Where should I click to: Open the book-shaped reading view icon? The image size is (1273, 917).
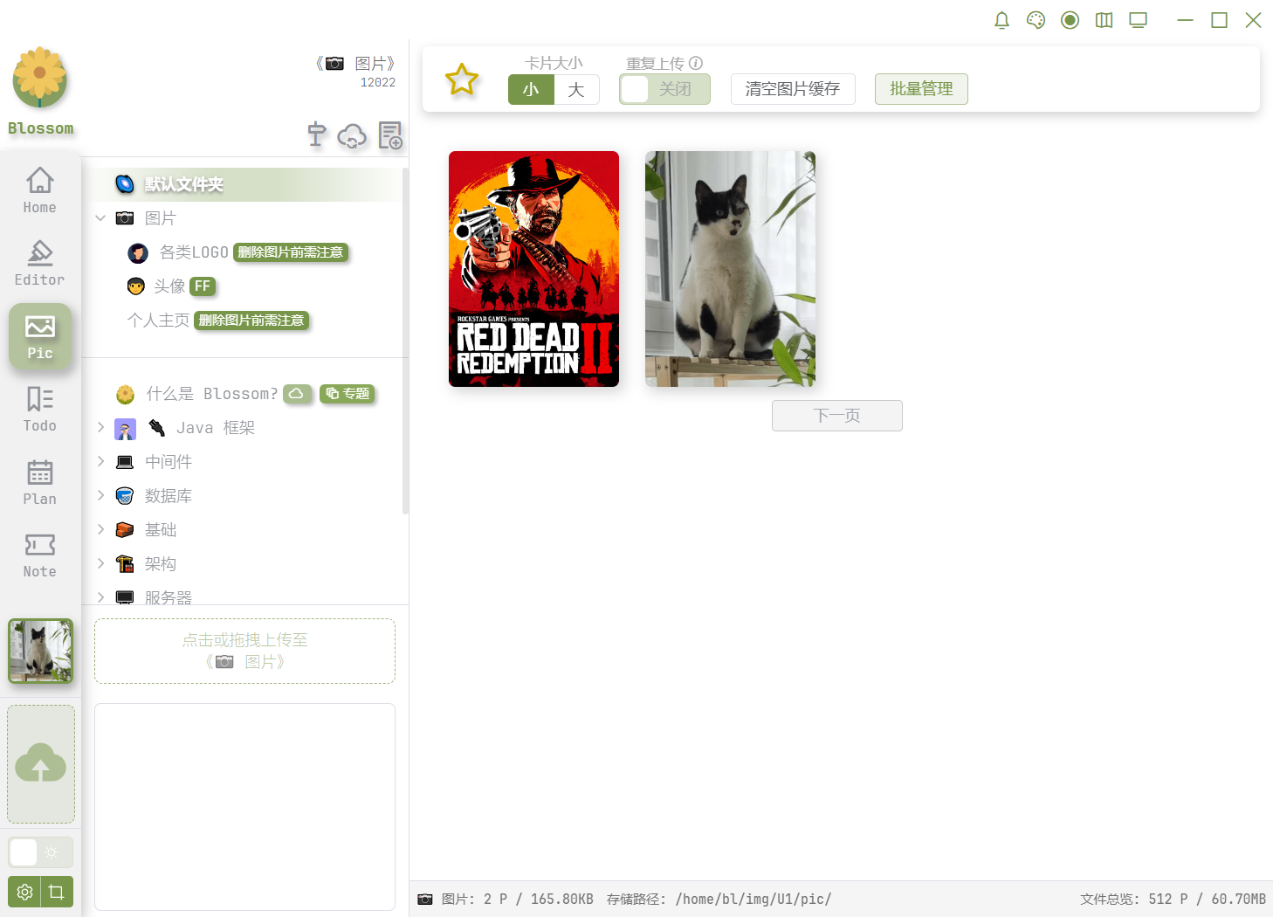click(x=1104, y=20)
